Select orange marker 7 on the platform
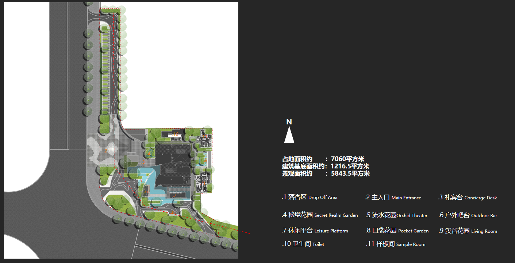The height and width of the screenshot is (263, 515). point(175,196)
